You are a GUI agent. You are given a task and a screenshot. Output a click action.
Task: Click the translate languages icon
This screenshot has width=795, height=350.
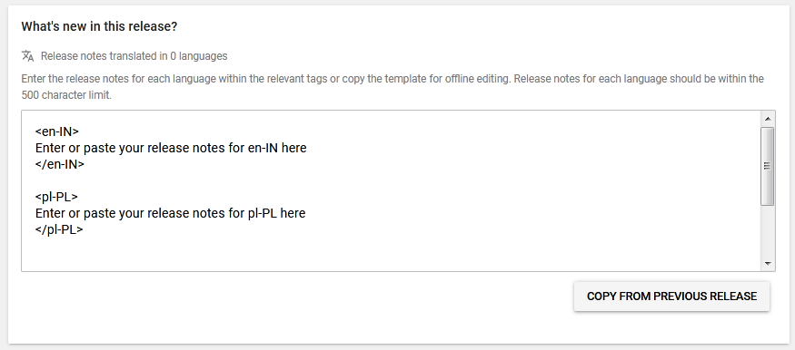click(x=28, y=56)
